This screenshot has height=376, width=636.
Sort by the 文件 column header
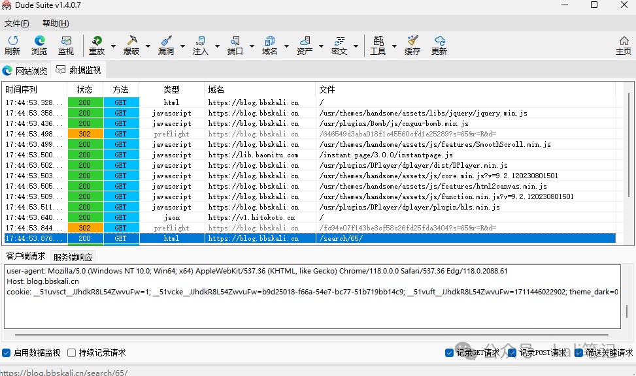[x=465, y=89]
